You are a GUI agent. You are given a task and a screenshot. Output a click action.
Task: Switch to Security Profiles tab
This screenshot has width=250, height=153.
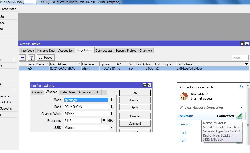point(126,51)
